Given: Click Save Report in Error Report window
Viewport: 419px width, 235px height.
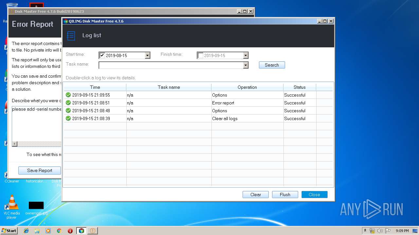Looking at the screenshot, I should [40, 170].
